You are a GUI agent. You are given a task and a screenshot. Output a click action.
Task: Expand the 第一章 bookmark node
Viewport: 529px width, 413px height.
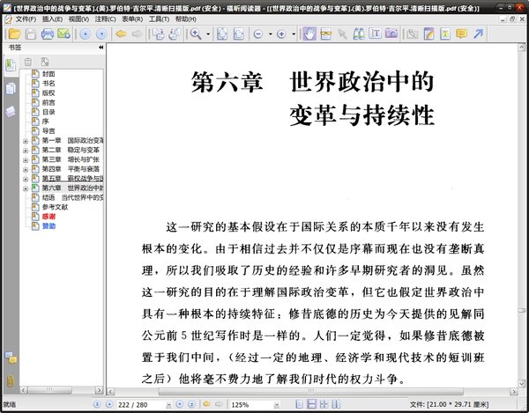click(x=26, y=141)
